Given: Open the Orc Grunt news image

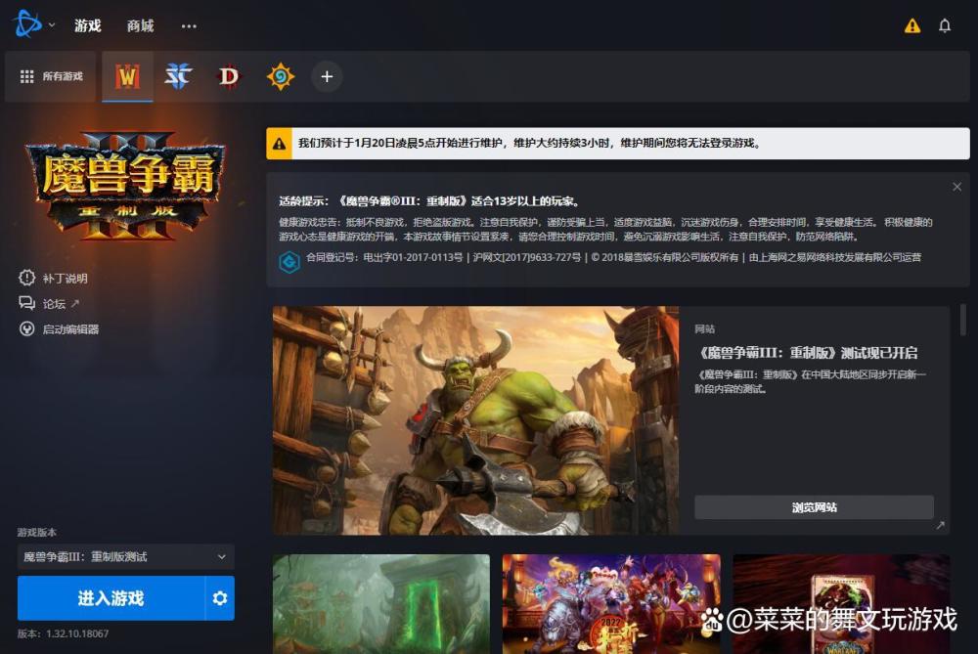Looking at the screenshot, I should point(475,420).
